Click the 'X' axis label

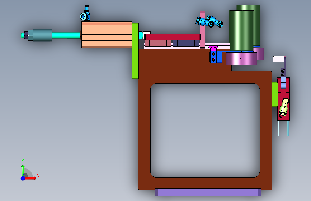(x=38, y=176)
